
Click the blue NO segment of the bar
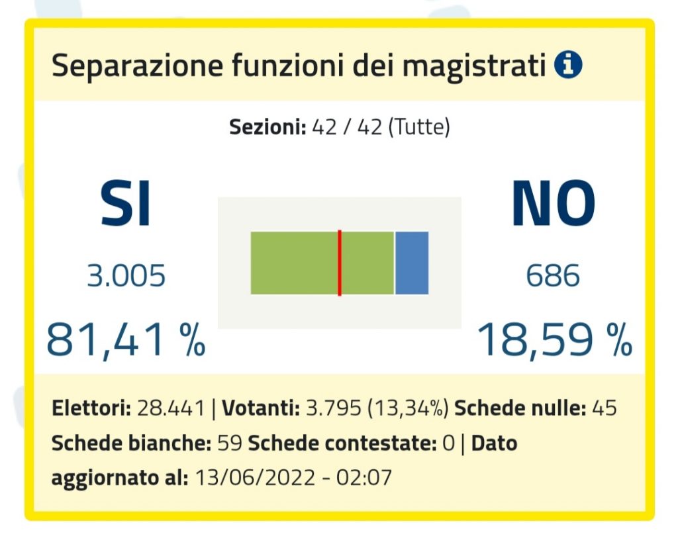[412, 263]
